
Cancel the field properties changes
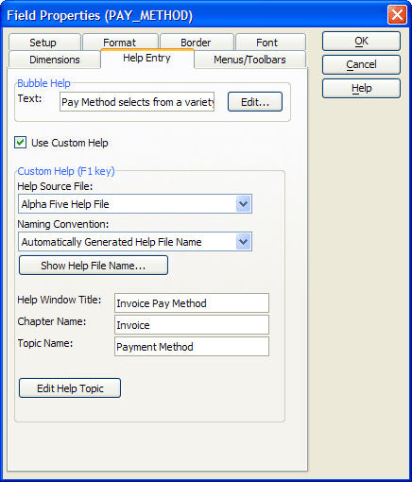click(x=361, y=64)
